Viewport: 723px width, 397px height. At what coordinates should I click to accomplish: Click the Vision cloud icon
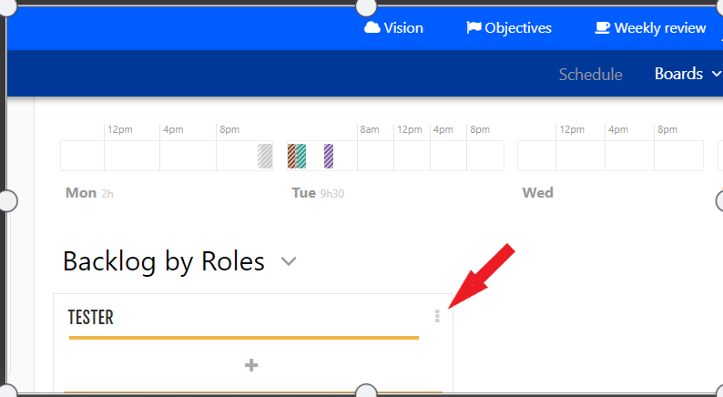(372, 27)
